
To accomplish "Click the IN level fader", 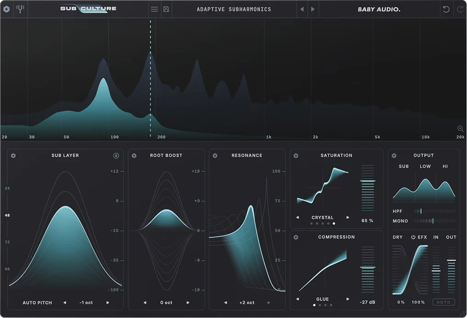I will (436, 270).
